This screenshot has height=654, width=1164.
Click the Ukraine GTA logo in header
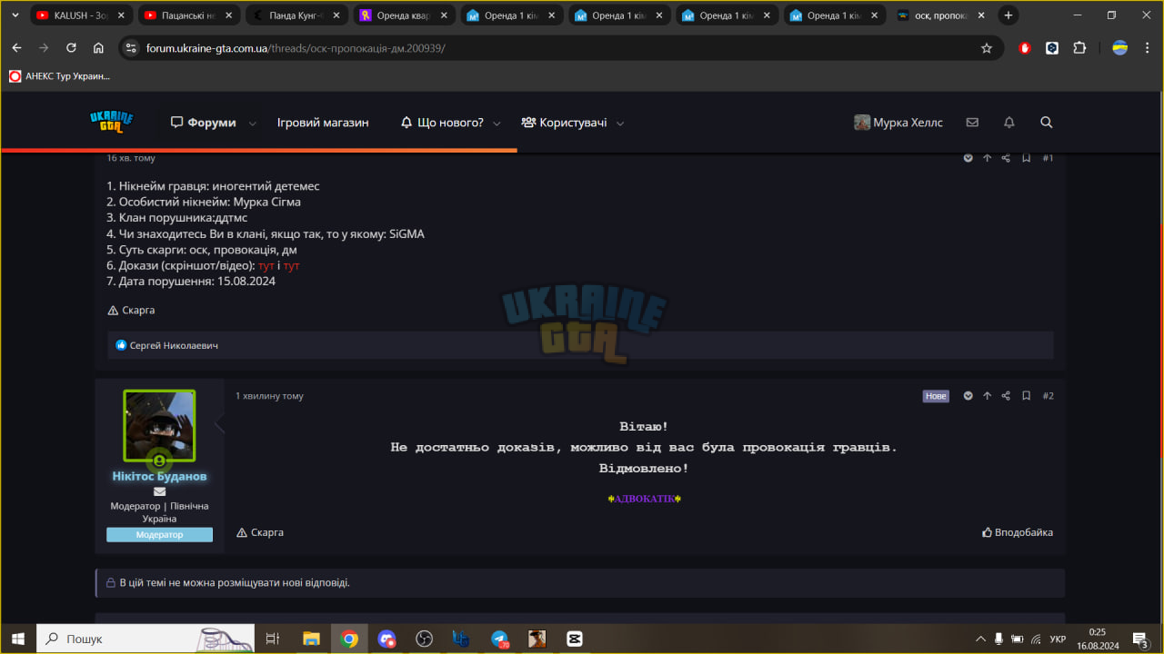(112, 122)
